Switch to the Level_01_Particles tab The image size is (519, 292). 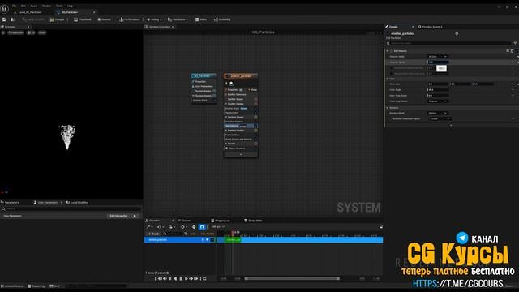30,12
